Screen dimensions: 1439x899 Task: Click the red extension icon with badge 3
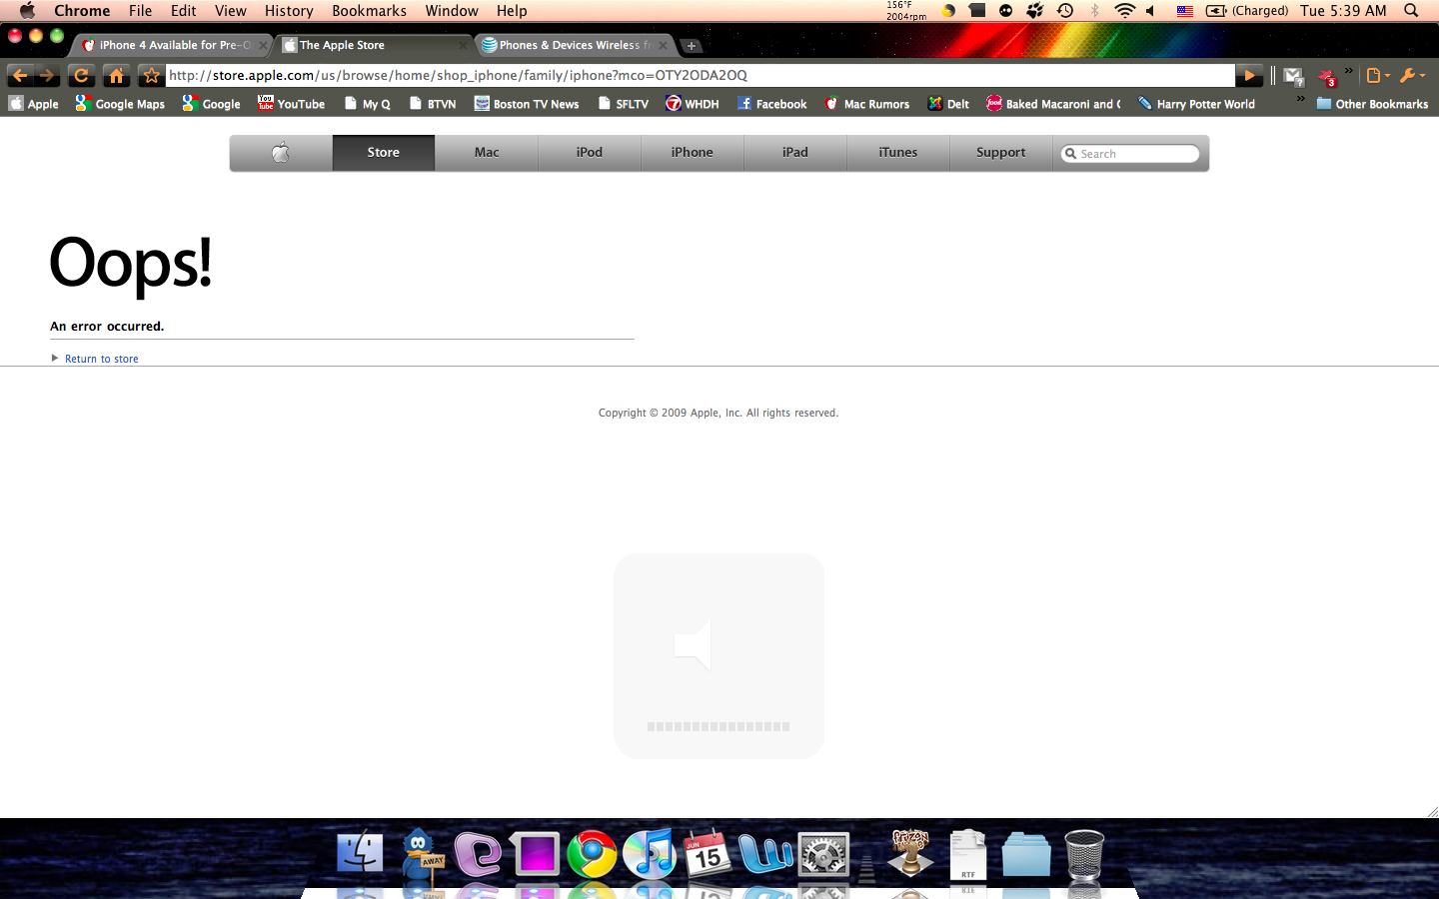pos(1327,77)
